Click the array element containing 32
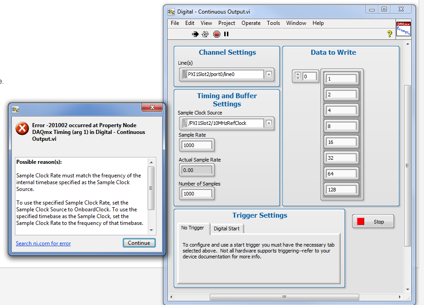Image resolution: width=424 pixels, height=305 pixels. click(341, 158)
